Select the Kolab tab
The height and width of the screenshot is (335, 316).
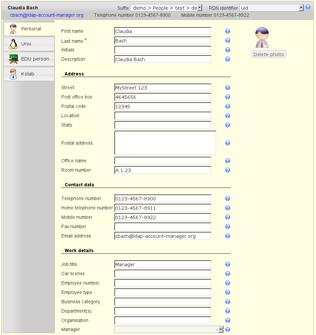(29, 74)
